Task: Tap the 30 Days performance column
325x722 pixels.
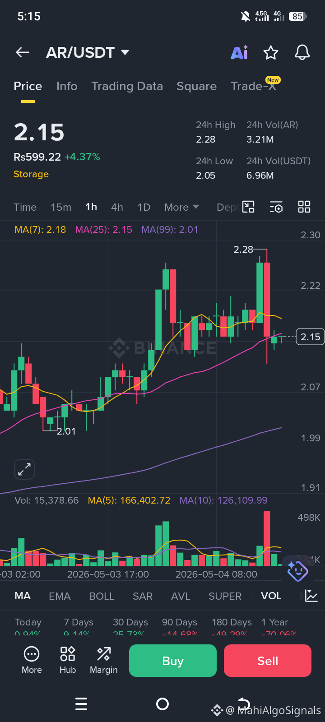Action: (130, 627)
